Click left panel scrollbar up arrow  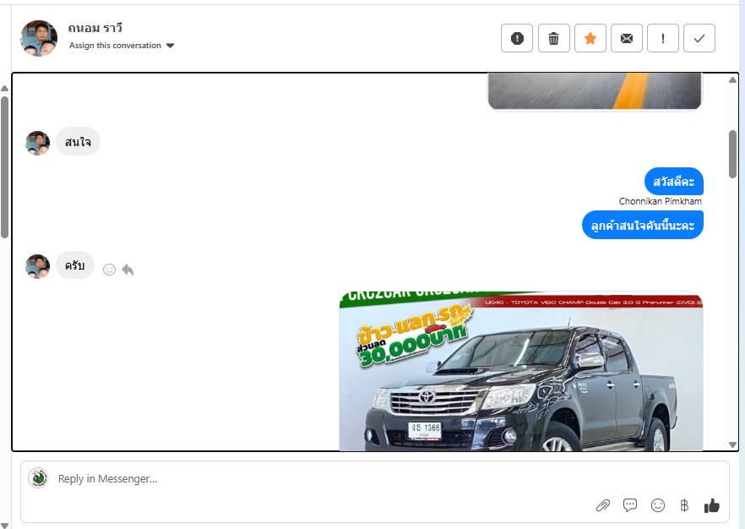pos(4,89)
